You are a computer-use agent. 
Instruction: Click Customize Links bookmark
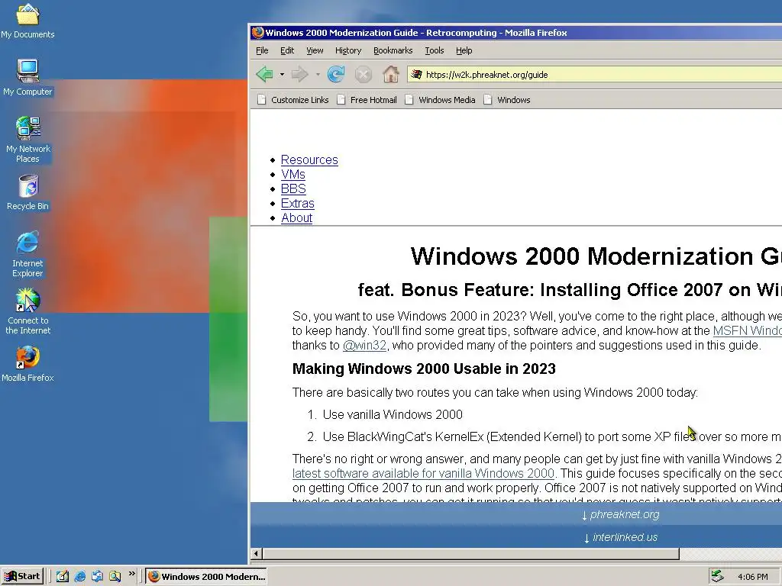293,100
